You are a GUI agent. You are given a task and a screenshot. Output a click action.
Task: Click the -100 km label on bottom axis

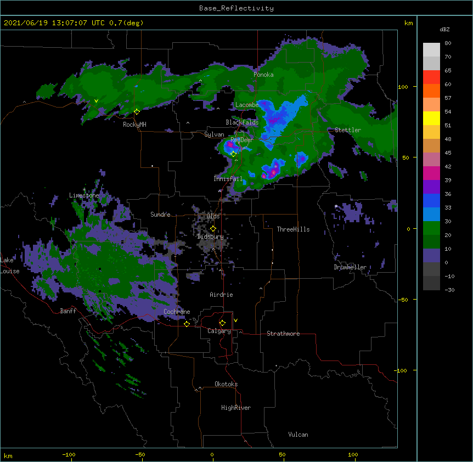click(69, 454)
